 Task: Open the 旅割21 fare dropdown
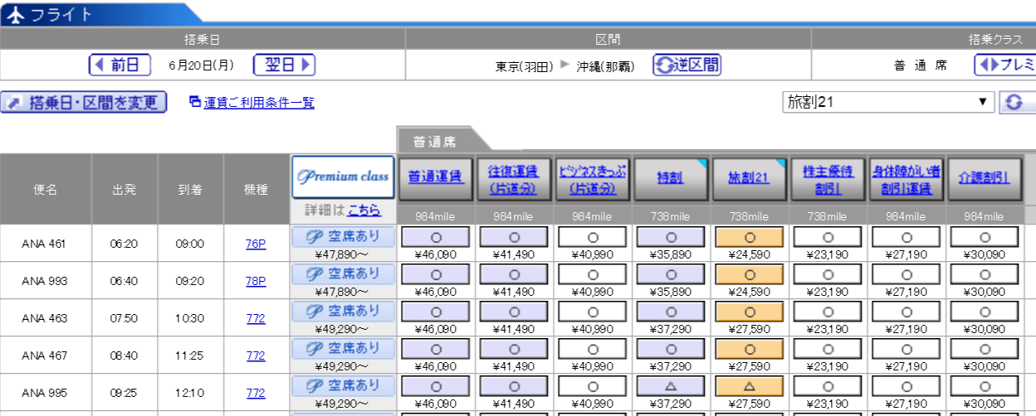888,102
